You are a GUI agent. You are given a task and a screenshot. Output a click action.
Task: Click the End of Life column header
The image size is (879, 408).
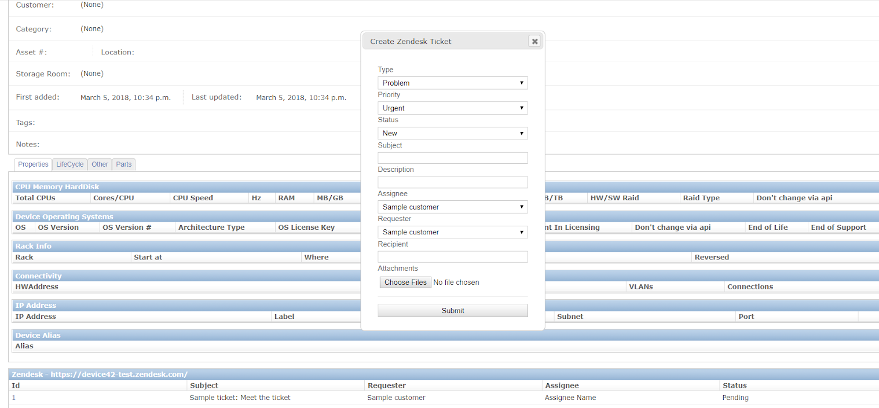coord(768,227)
